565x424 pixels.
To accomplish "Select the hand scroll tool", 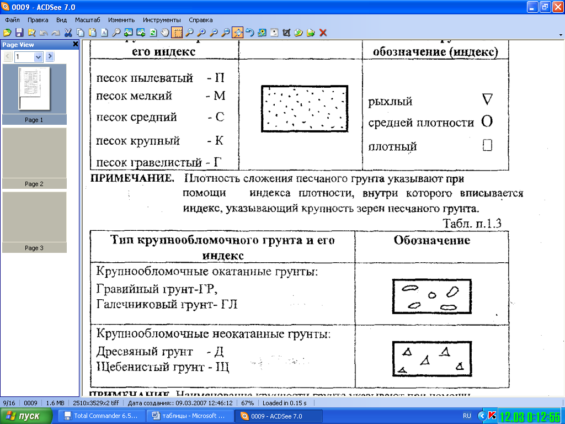I will point(164,33).
